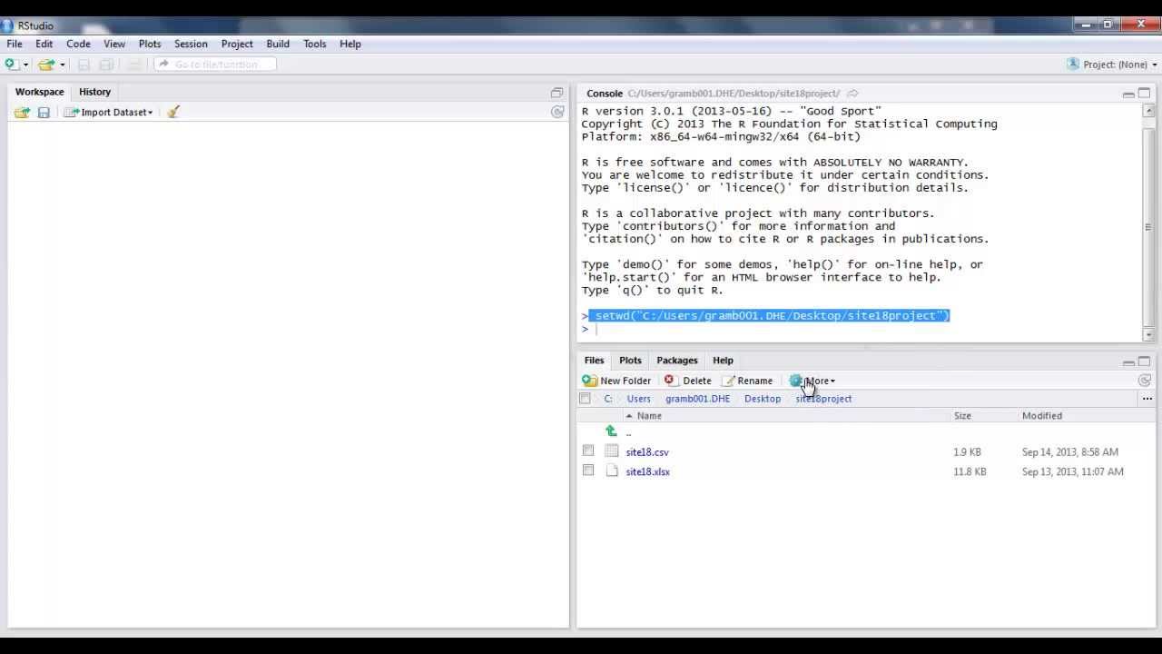Click the view working directory arrow icon
Viewport: 1162px width, 654px height.
852,94
